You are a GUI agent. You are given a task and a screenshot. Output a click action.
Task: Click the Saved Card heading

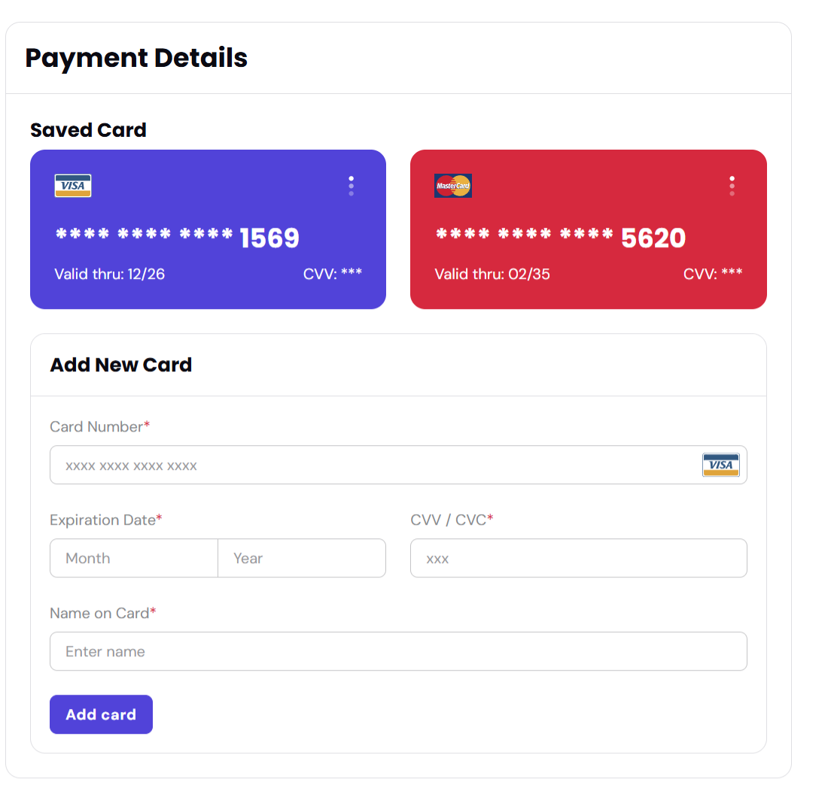[88, 129]
